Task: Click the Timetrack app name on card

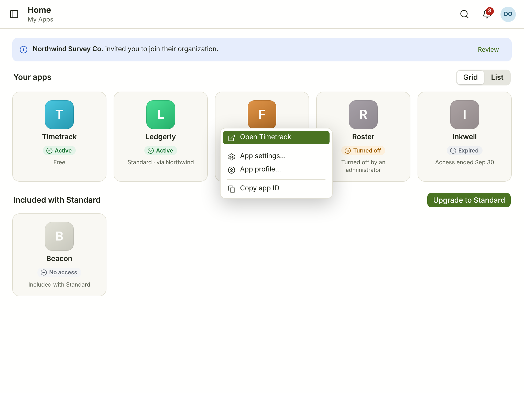Action: (59, 137)
